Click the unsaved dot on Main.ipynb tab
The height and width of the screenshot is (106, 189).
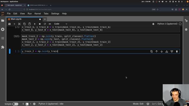40,19
